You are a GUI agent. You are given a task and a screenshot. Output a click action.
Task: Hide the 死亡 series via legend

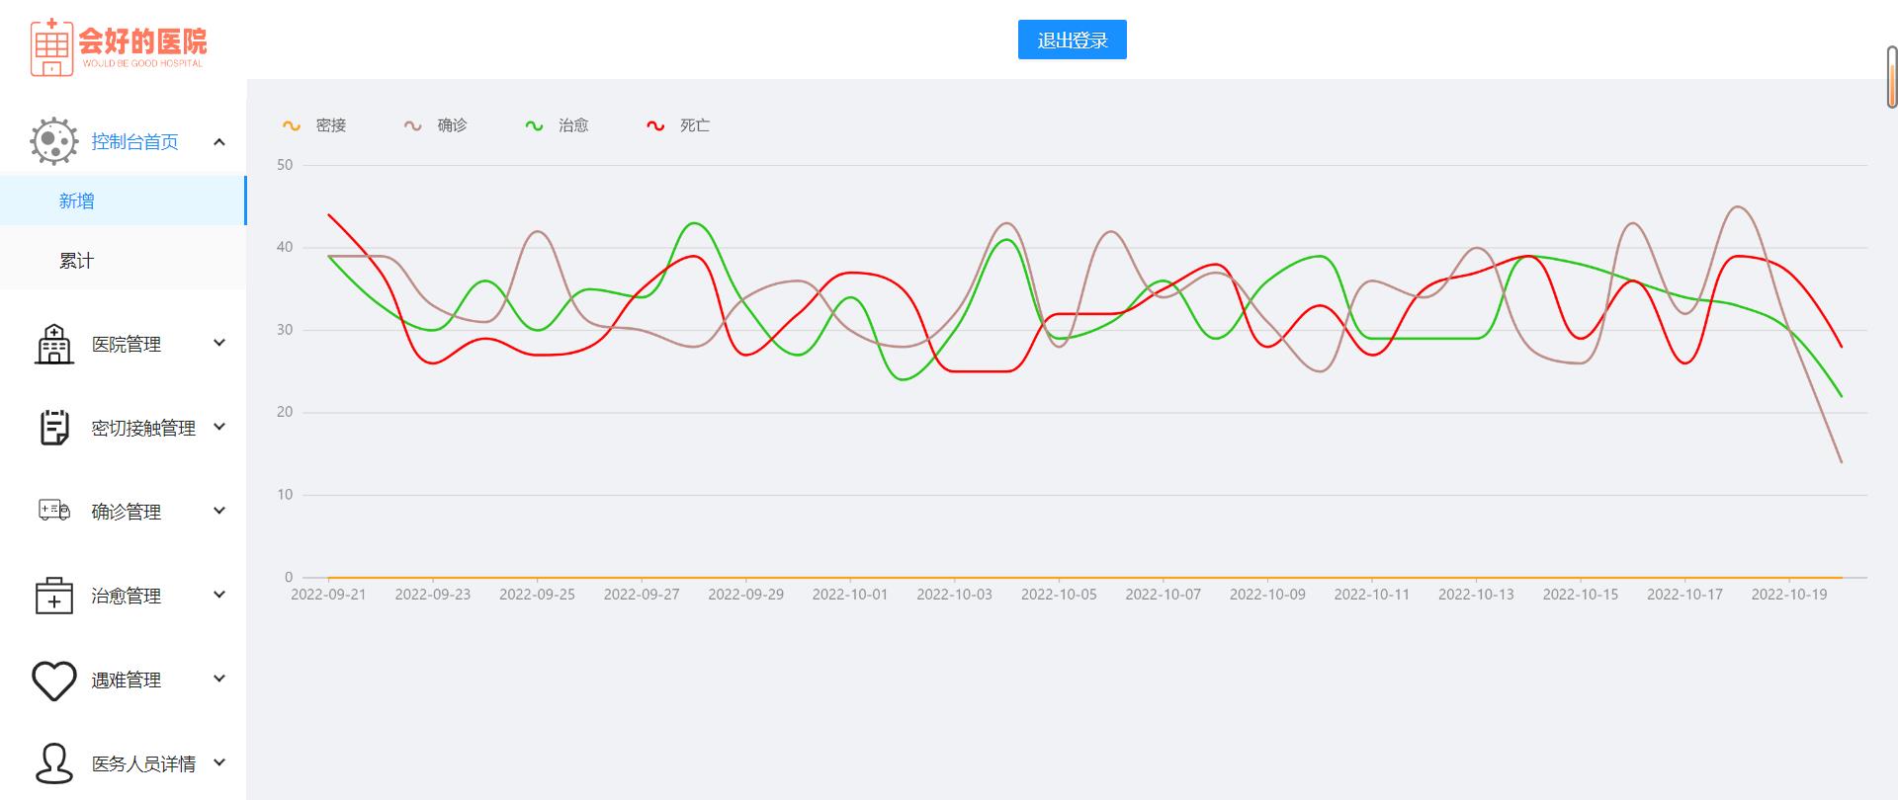click(678, 125)
